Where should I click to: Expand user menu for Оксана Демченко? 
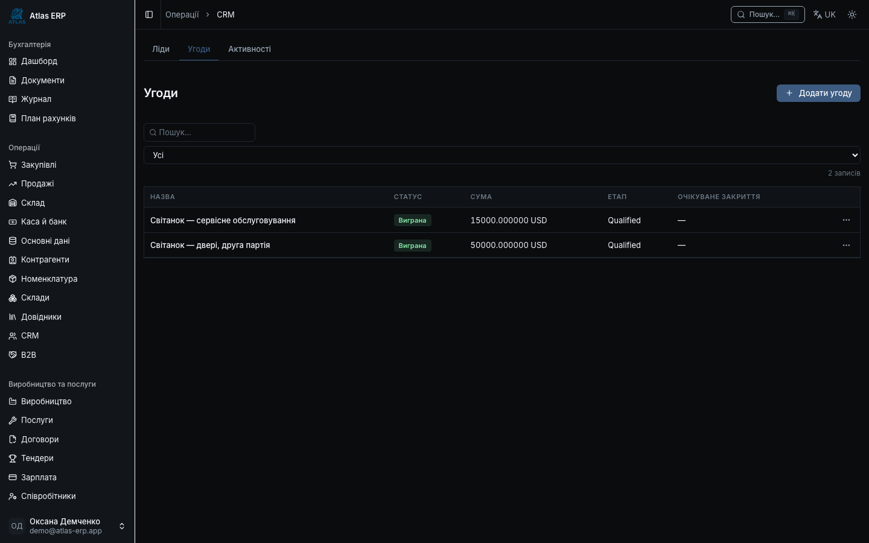67,526
